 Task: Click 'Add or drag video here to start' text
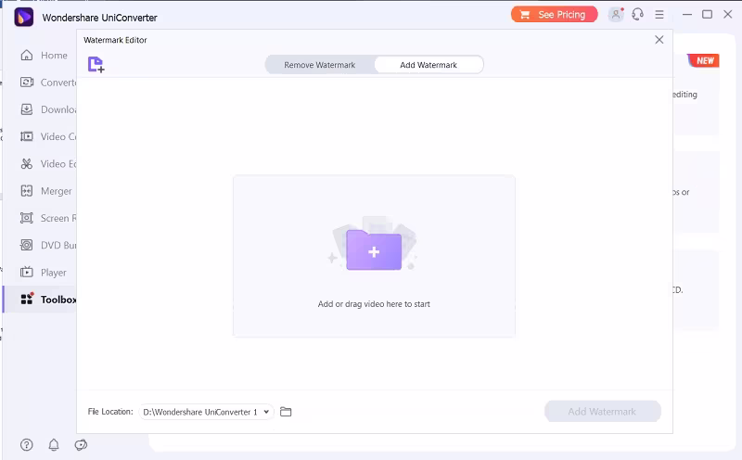pos(374,304)
